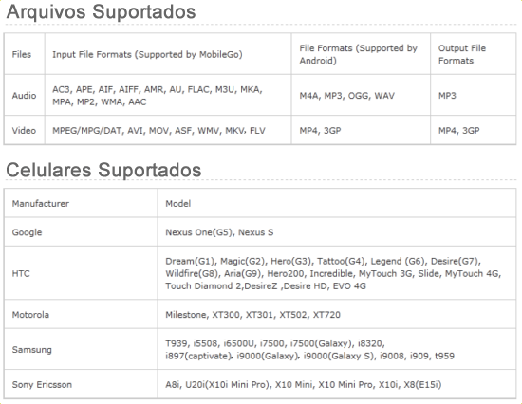522x404 pixels.
Task: Select the Samsung manufacturer cell
Action: [x=32, y=349]
